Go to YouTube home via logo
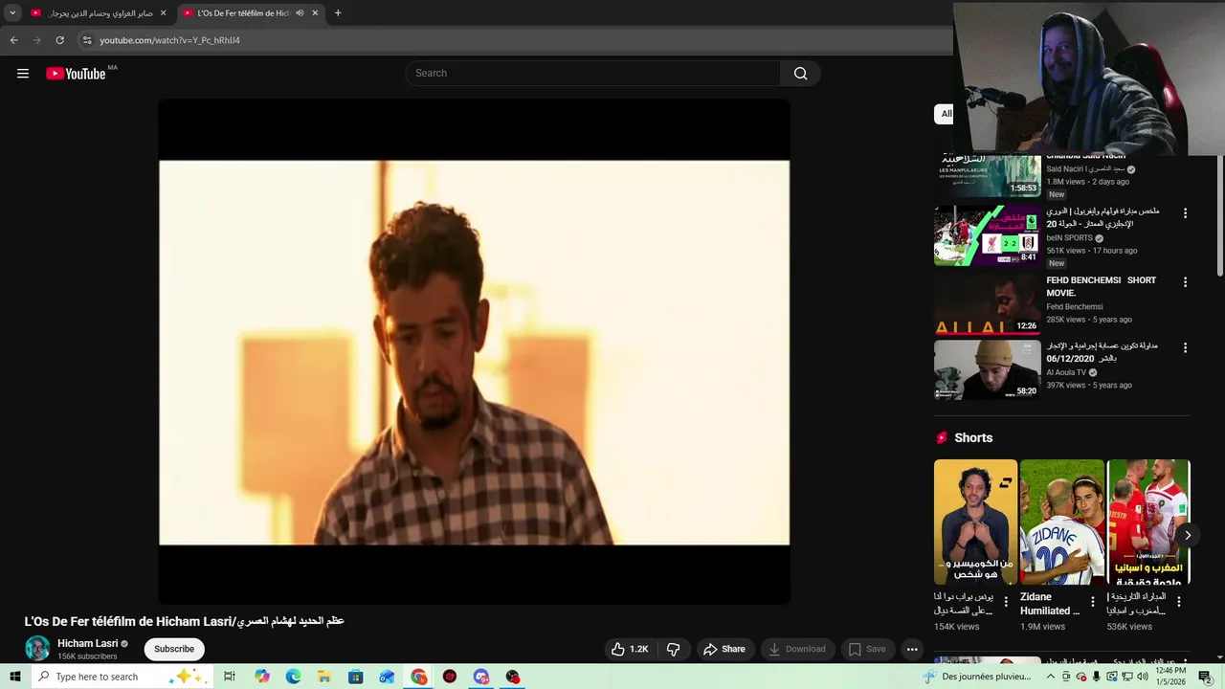 click(x=76, y=74)
